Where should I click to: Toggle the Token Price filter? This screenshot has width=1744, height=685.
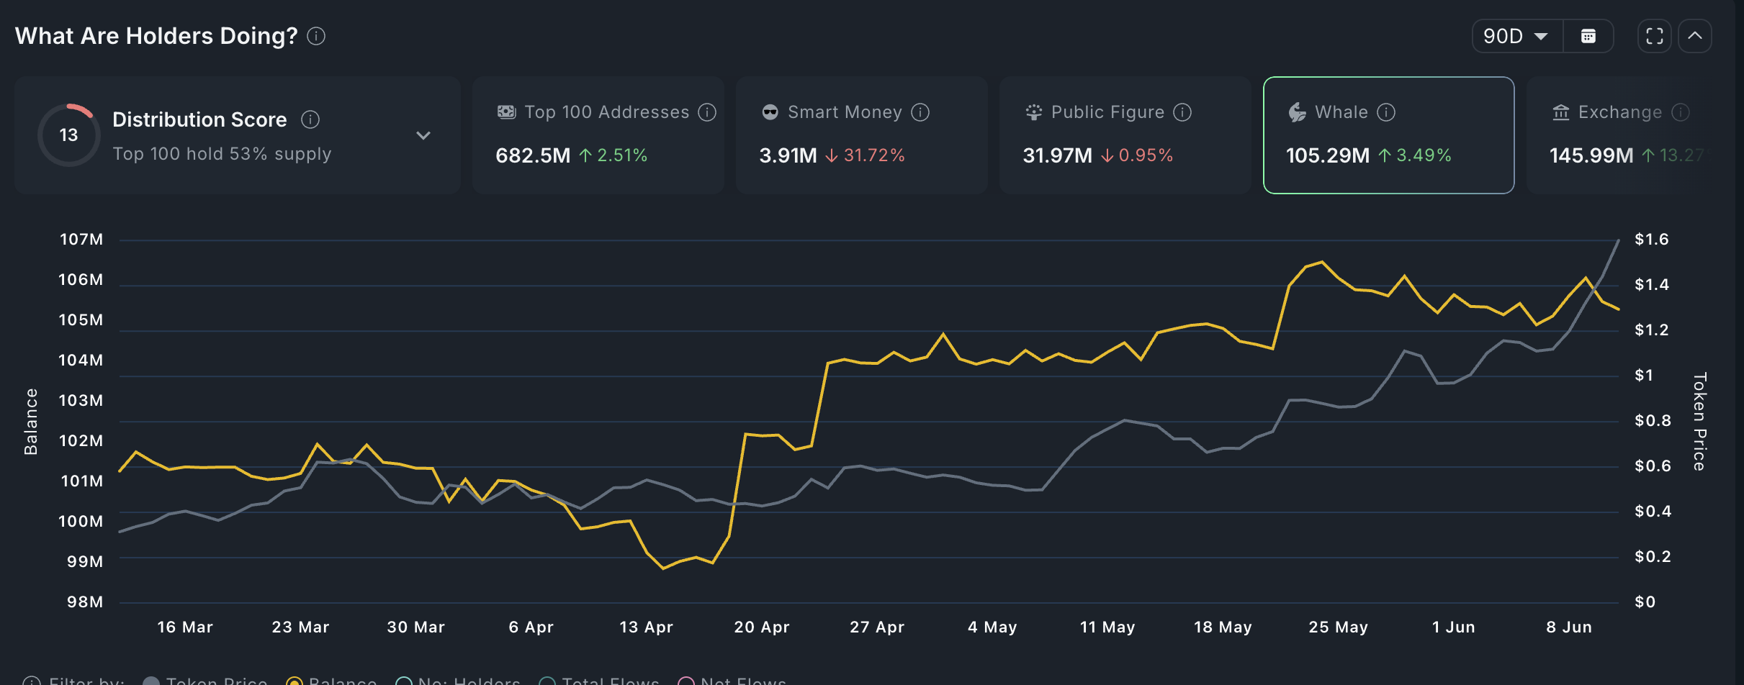point(206,680)
